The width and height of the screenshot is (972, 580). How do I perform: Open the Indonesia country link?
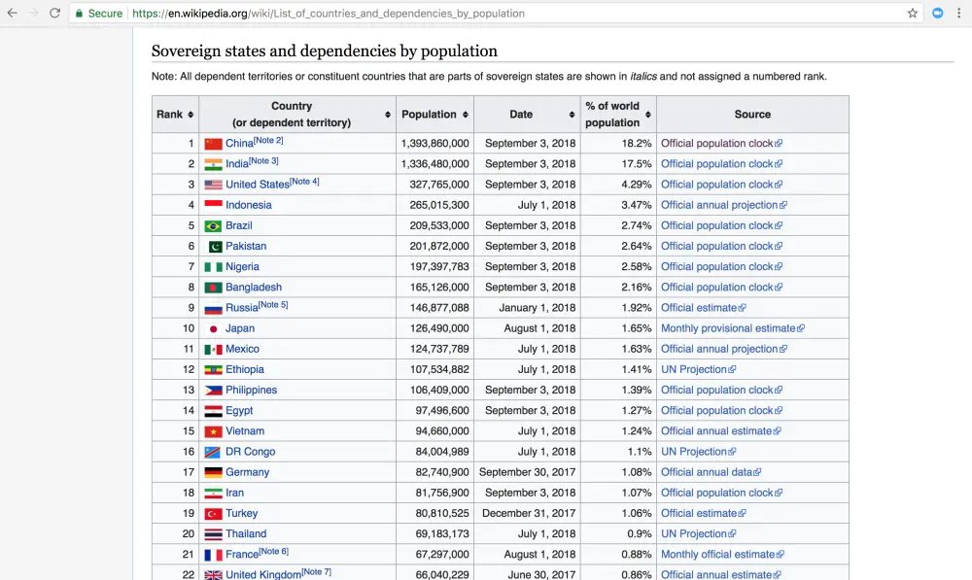tap(249, 205)
